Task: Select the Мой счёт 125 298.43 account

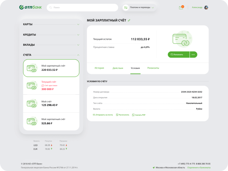Action: [51, 103]
